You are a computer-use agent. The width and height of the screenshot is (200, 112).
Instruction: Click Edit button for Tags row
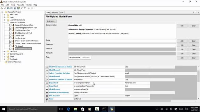point(182,58)
